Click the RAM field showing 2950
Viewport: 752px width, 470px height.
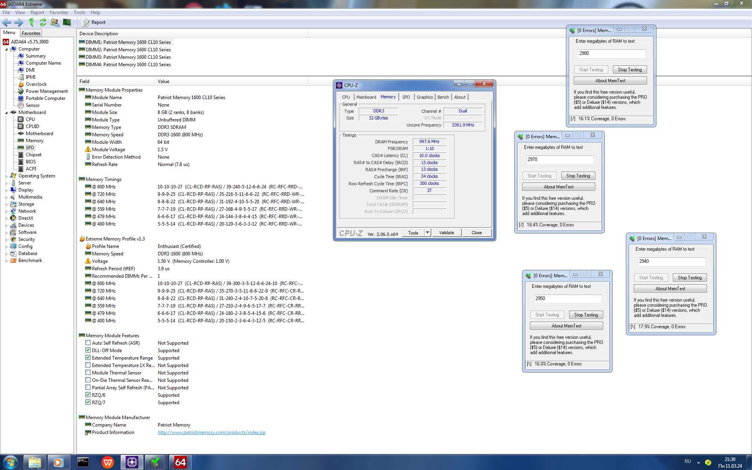coord(568,298)
